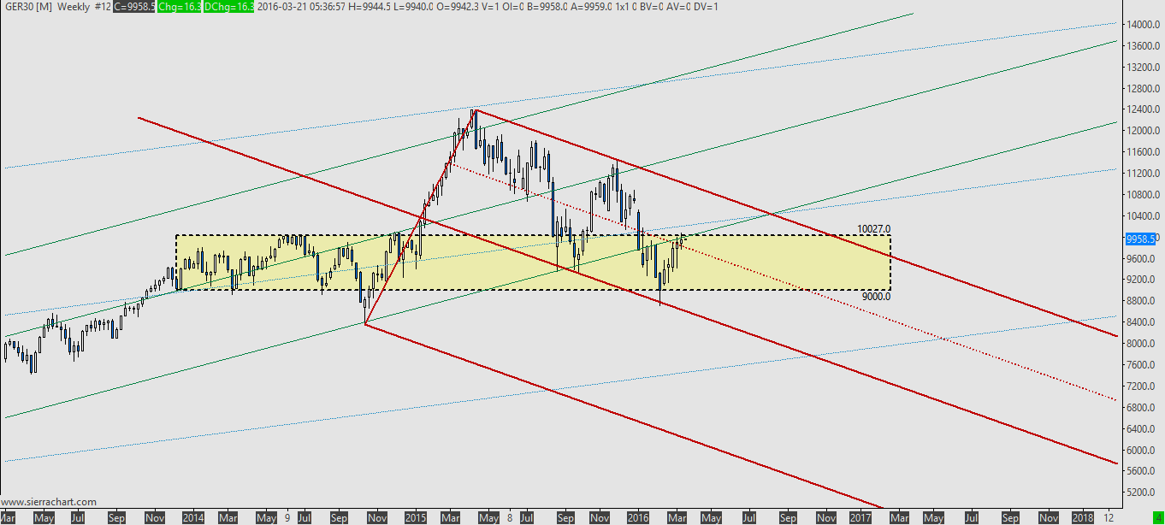Click the B=9958.0 bid value
This screenshot has height=525, width=1165.
(x=546, y=7)
